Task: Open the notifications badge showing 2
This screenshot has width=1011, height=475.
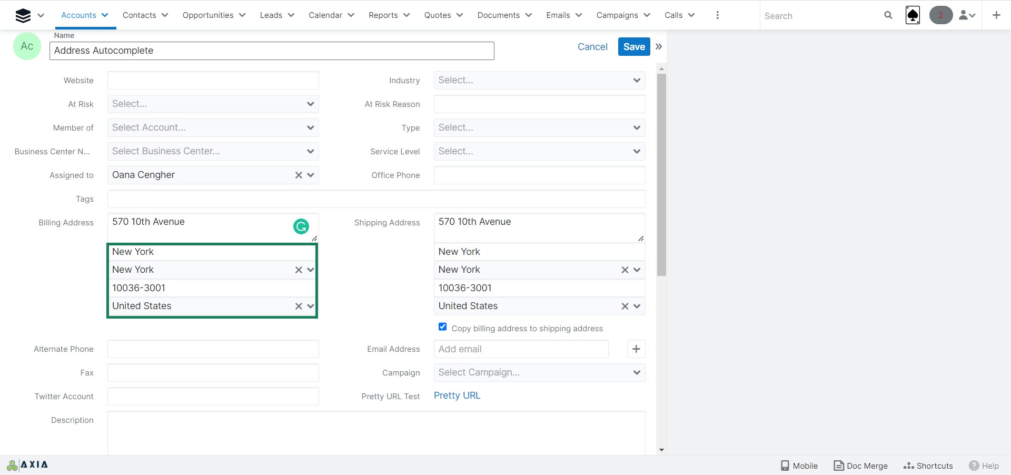Action: click(x=940, y=15)
